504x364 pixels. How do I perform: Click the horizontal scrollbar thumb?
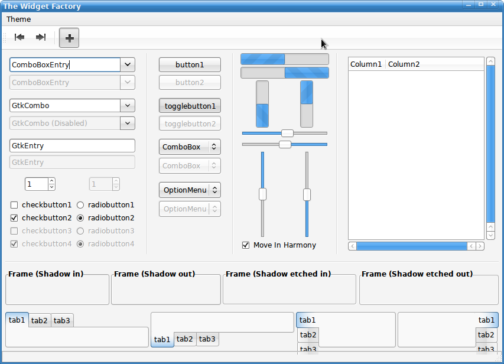coord(412,246)
